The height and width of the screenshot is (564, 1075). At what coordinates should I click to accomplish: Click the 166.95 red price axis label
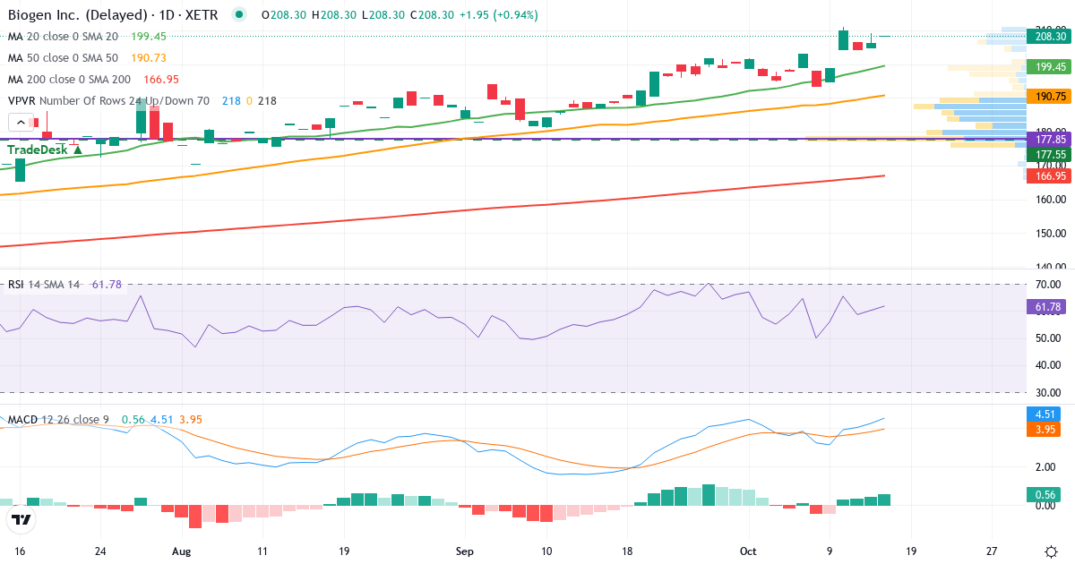pos(1050,175)
